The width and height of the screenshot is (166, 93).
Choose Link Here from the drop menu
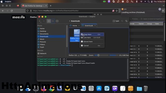pyautogui.click(x=92, y=37)
